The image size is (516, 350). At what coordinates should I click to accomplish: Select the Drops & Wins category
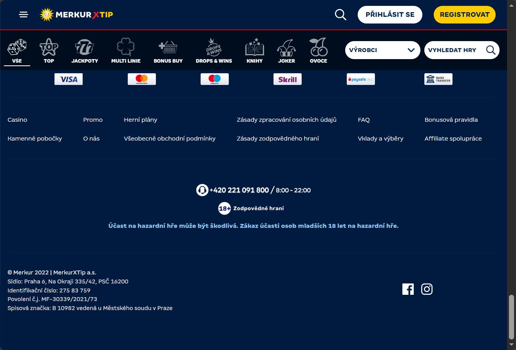214,51
